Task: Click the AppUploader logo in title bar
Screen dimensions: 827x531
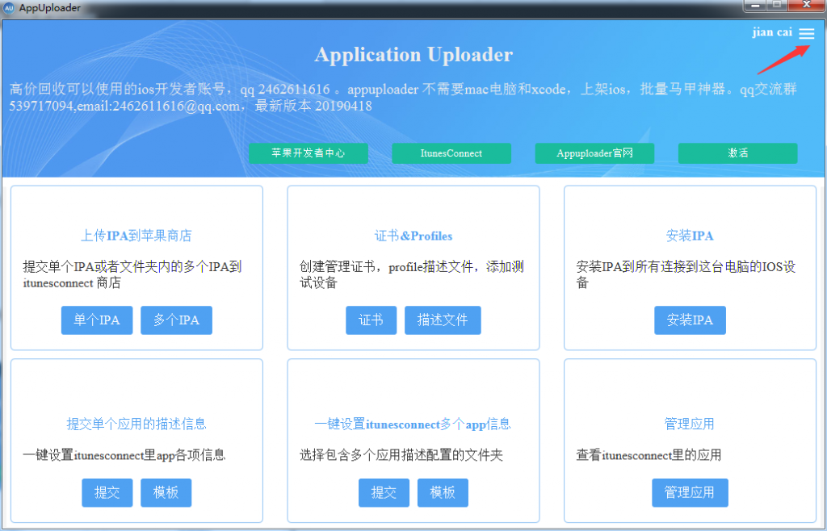Action: [x=8, y=8]
